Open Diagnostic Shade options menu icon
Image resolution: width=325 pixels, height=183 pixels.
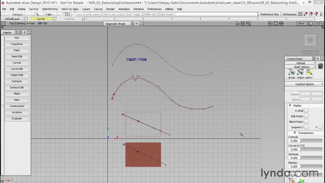133,24
